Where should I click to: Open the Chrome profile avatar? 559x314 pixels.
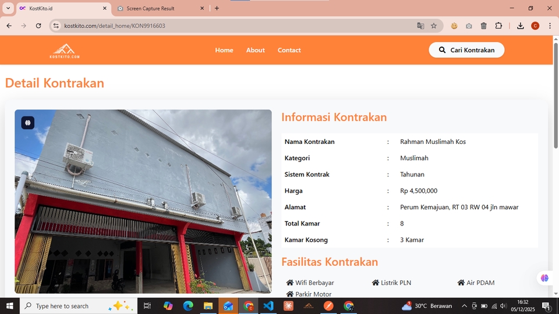point(535,26)
